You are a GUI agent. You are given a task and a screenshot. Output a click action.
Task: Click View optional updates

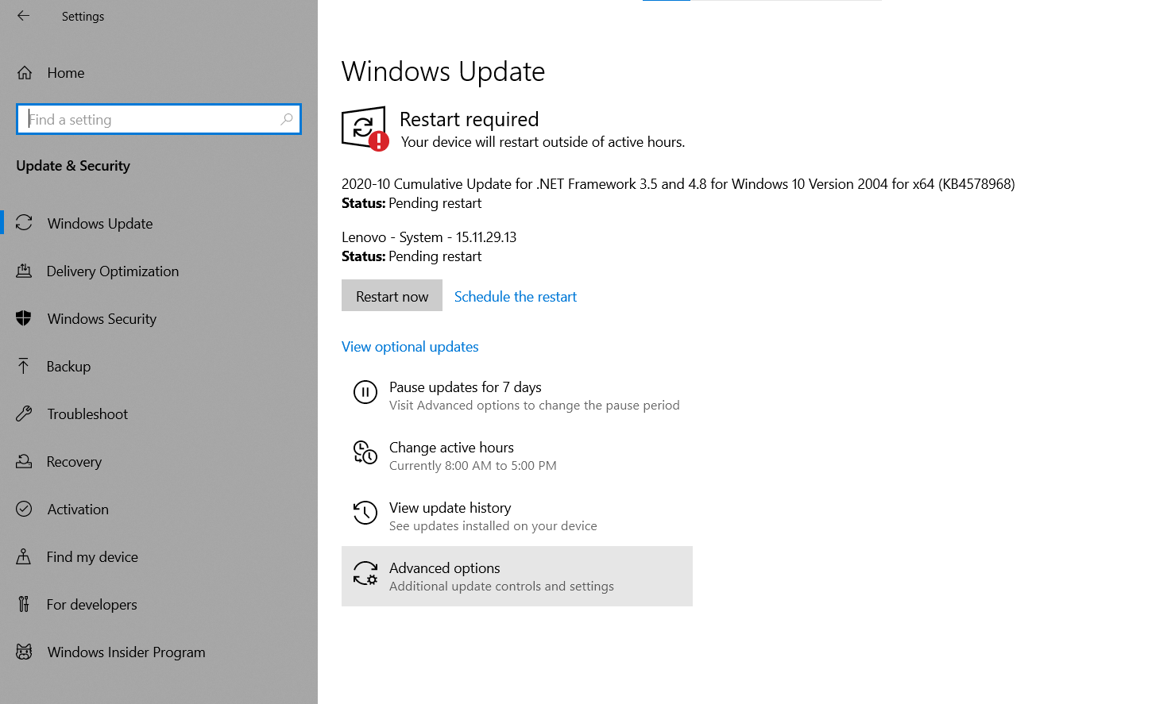pos(410,346)
